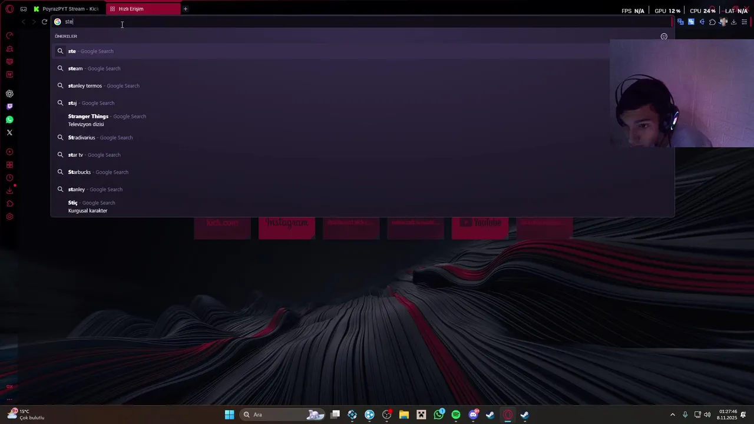
Task: Open ChatGPT in the sidebar
Action: (x=9, y=94)
